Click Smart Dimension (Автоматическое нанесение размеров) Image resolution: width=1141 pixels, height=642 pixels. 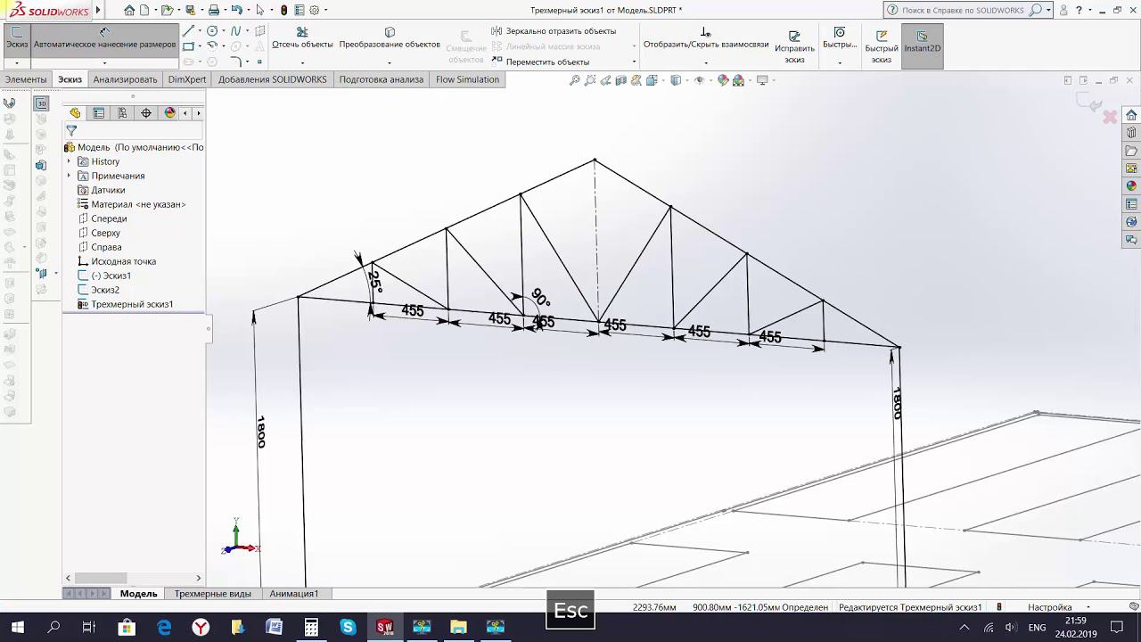104,38
